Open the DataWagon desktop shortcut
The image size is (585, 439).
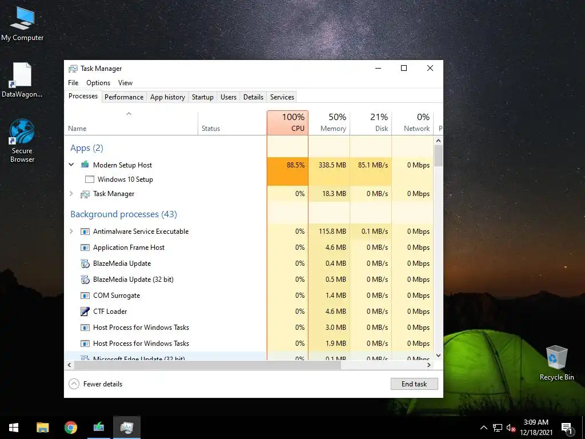[22, 79]
